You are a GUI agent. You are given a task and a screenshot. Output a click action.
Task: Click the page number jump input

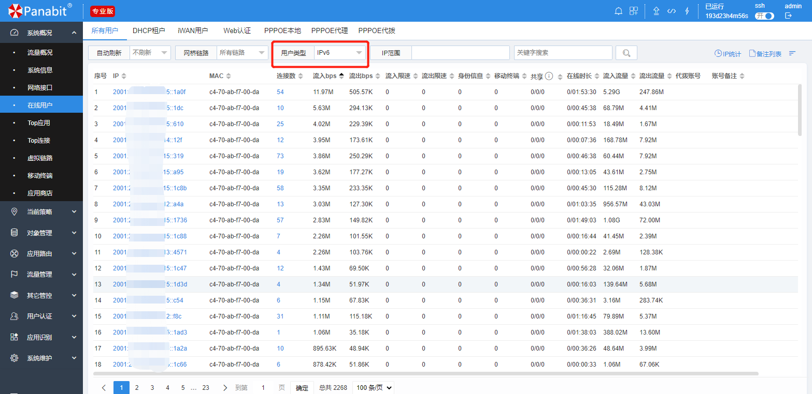click(x=263, y=388)
